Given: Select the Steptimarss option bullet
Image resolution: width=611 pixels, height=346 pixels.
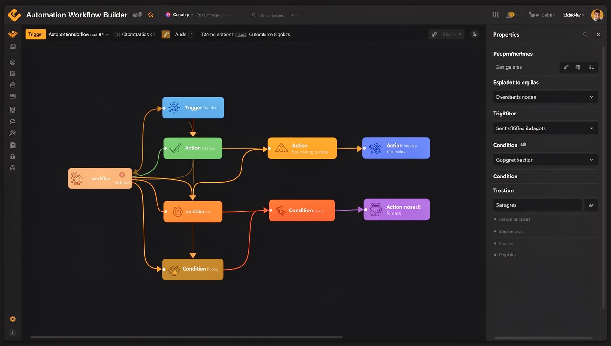Looking at the screenshot, I should (495, 231).
